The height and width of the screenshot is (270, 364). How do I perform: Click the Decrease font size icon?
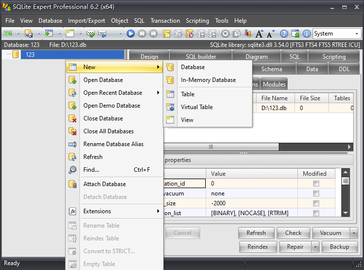coord(271,34)
